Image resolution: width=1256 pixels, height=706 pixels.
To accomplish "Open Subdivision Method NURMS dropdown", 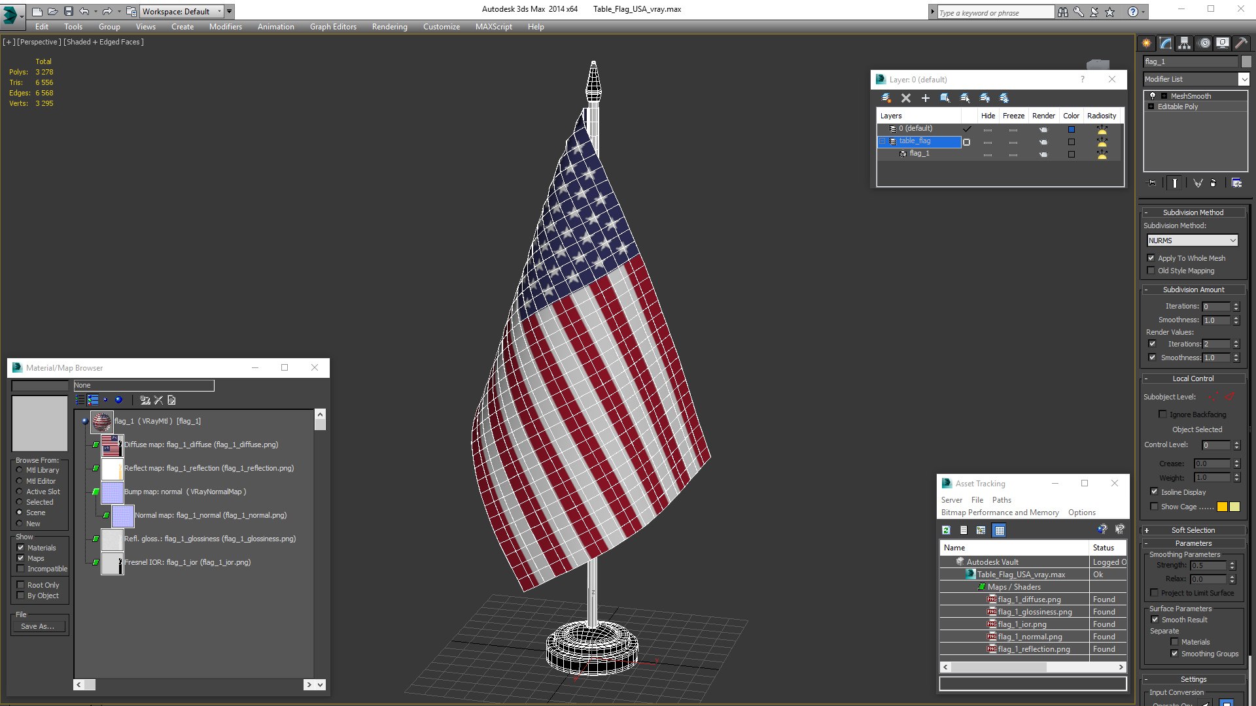I will (1192, 241).
